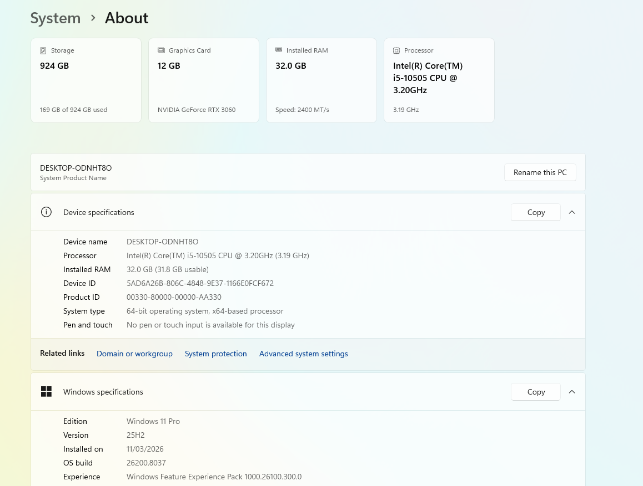Screen dimensions: 643x486
Task: Collapse the Device specifications section chevron
Action: (x=572, y=212)
